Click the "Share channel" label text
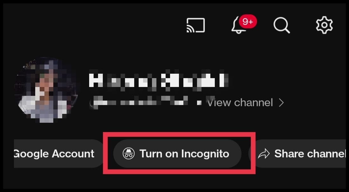Screen dimensions: 349x192 tap(310, 154)
